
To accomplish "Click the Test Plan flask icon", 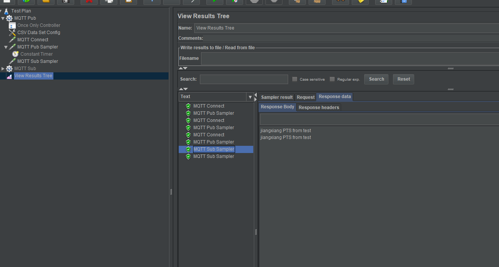I will (6, 11).
